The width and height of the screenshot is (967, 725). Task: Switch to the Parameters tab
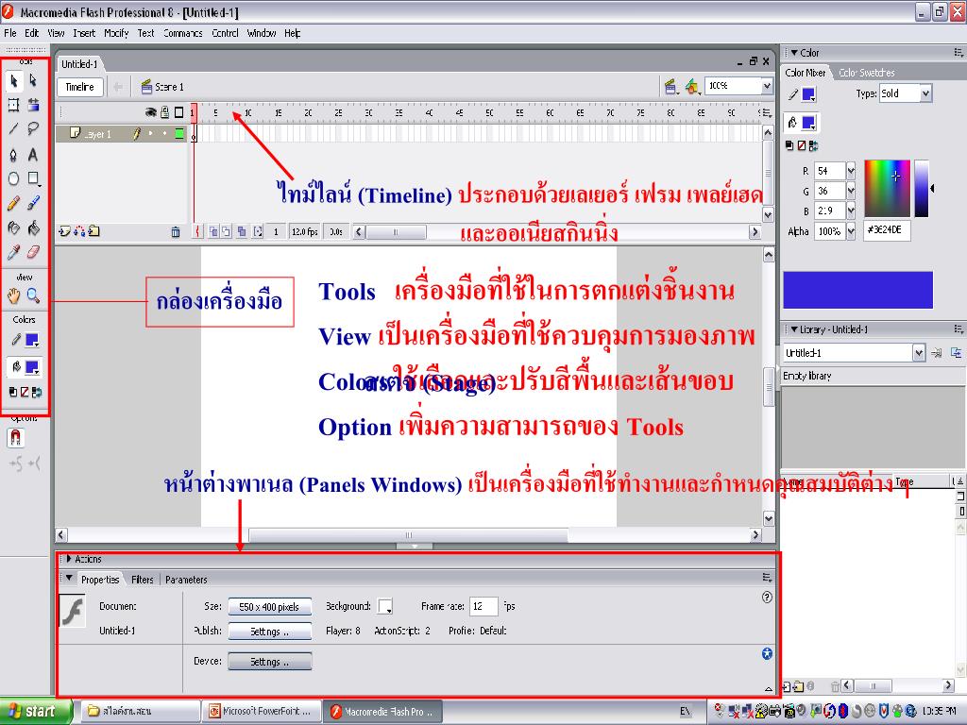[186, 580]
